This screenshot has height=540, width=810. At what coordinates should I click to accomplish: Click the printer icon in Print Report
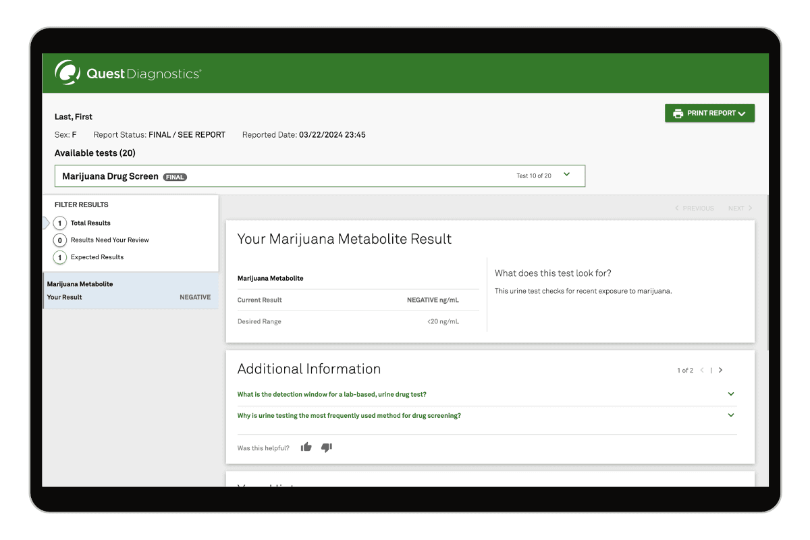678,113
